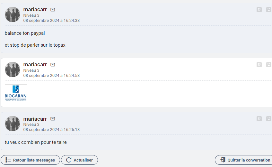
Task: Quote the 'balance ton paypal' message
Action: pos(259,10)
